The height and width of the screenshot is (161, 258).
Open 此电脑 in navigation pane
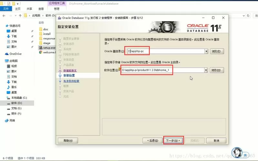click(x=11, y=61)
